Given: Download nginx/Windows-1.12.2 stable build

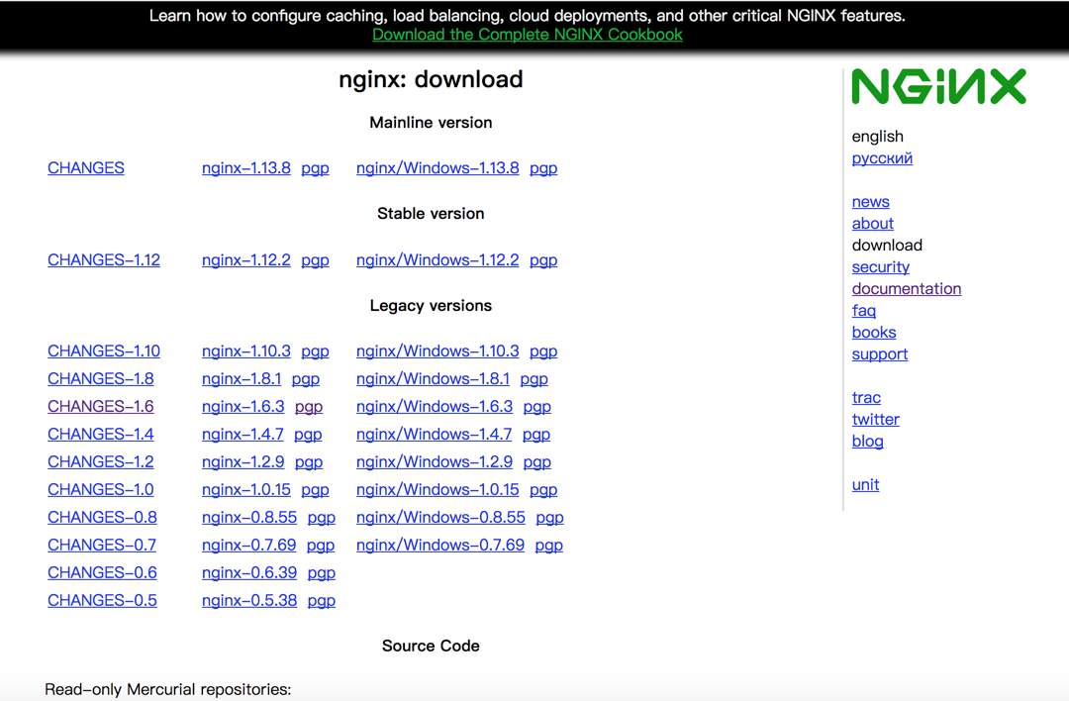Looking at the screenshot, I should click(x=437, y=259).
